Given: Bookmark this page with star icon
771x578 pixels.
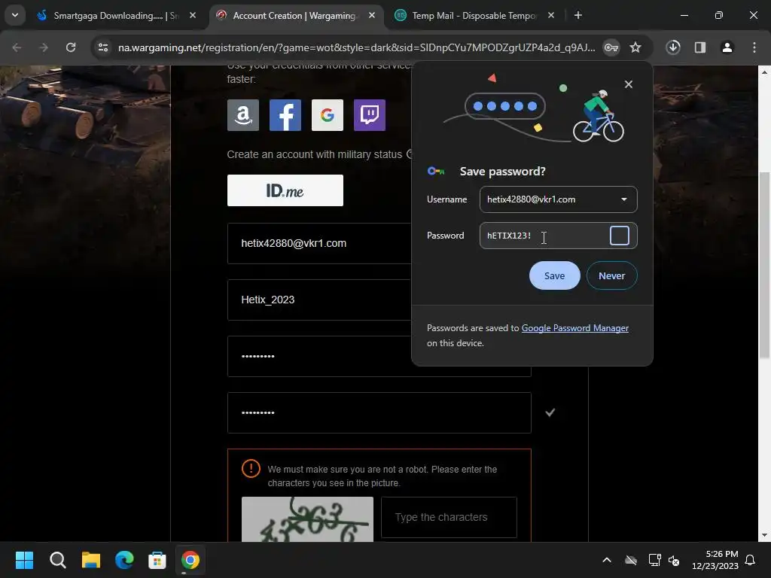Looking at the screenshot, I should pyautogui.click(x=635, y=47).
